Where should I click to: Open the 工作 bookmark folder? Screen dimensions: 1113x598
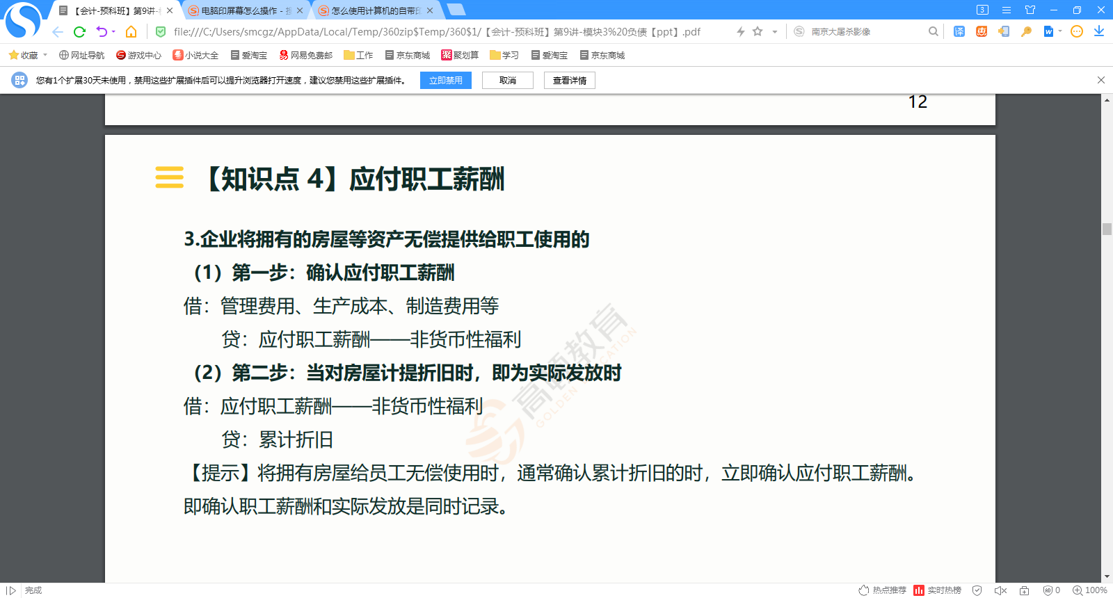[358, 55]
